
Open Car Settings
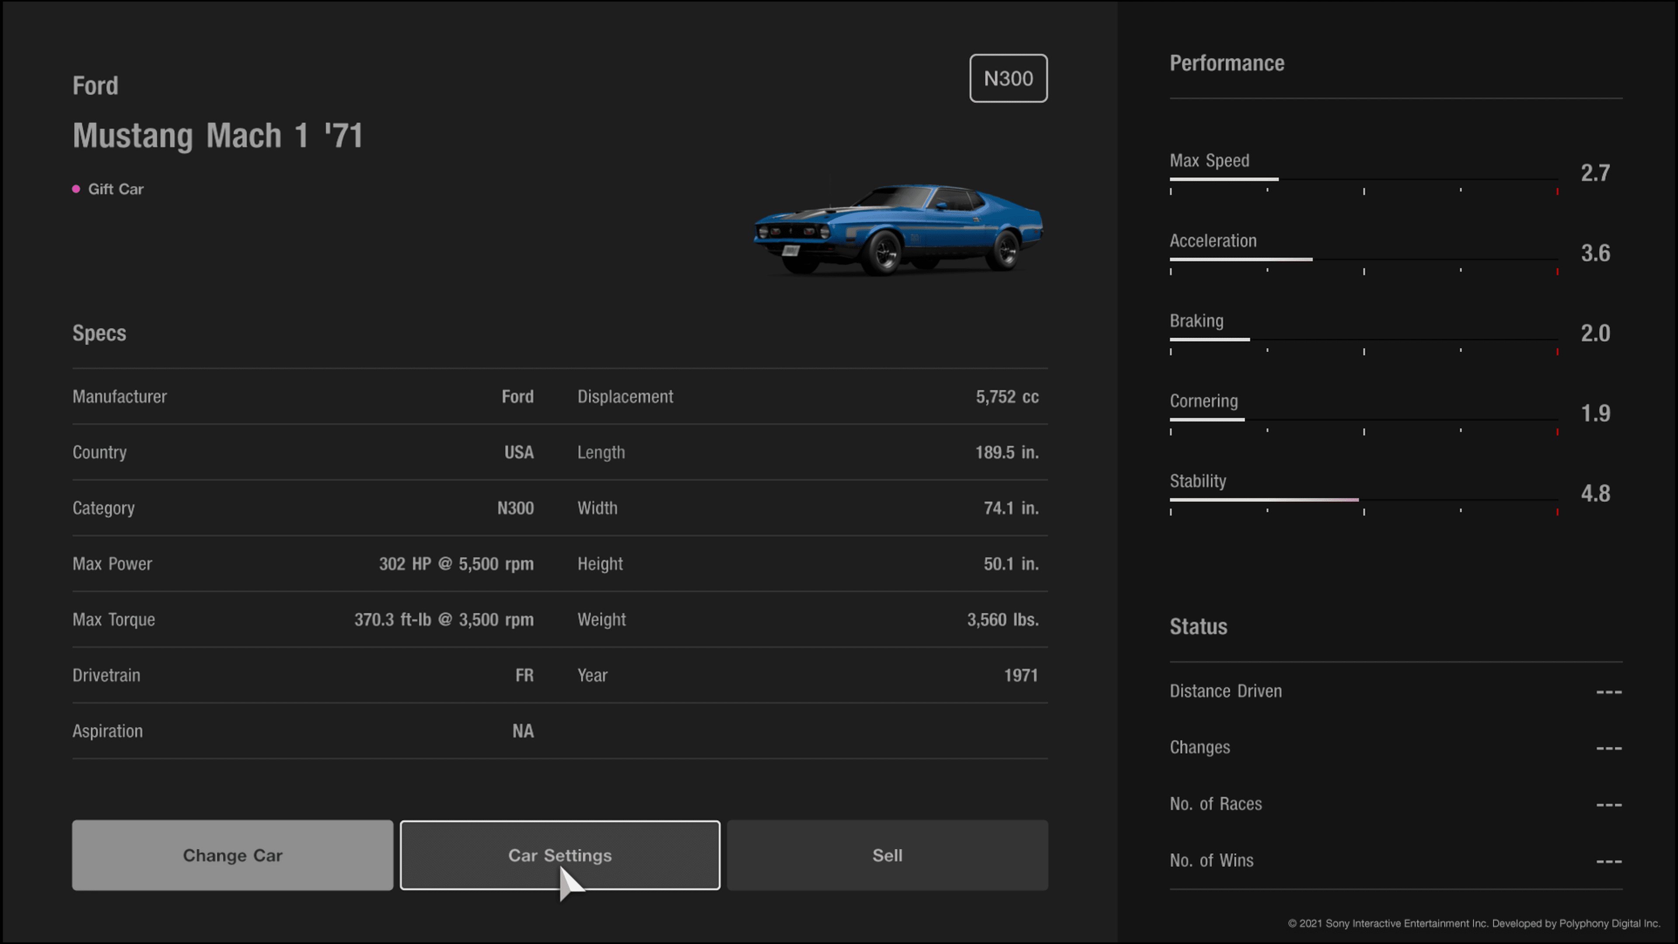560,855
